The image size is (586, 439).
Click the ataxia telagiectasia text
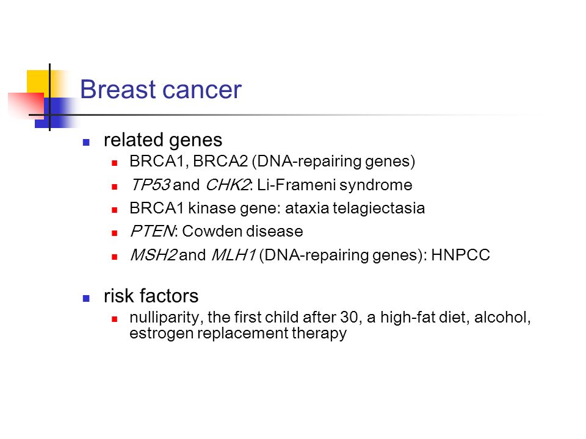[x=355, y=209]
